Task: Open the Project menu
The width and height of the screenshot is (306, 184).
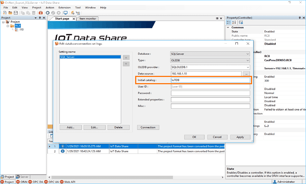Action: tap(37, 7)
